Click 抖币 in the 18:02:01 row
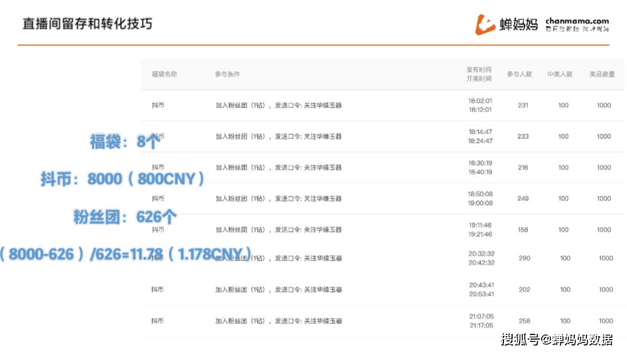 coord(158,106)
